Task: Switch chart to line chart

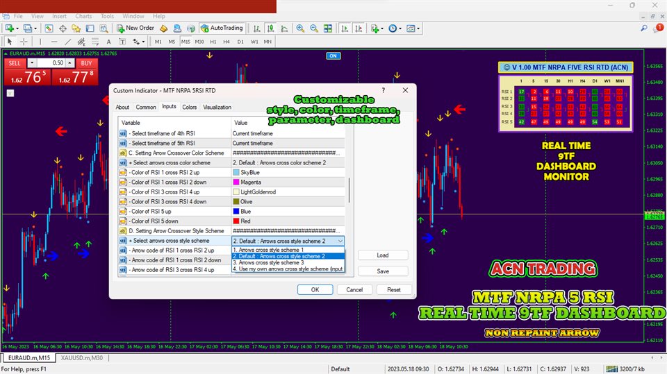Action: [x=284, y=28]
